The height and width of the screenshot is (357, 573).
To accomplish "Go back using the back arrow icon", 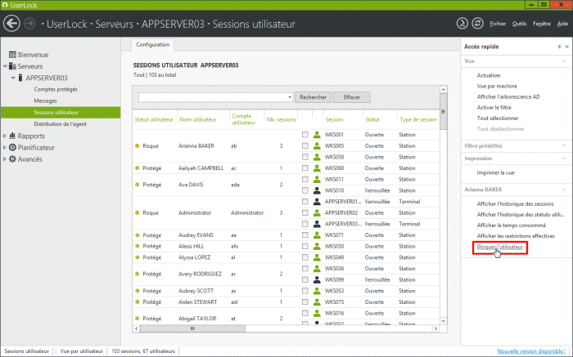I will tap(11, 24).
